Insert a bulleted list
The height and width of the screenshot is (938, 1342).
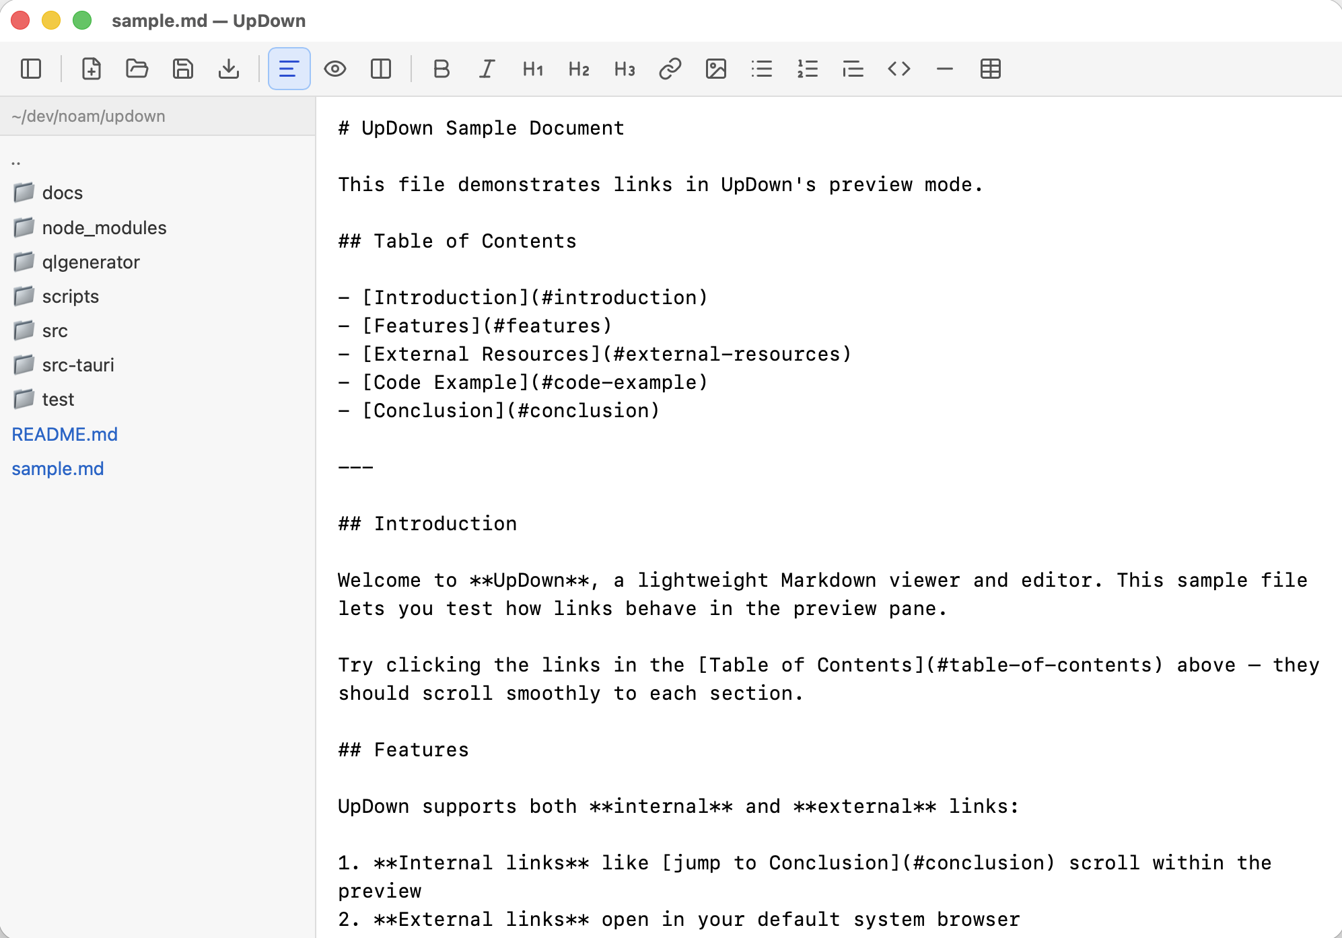[x=762, y=69]
